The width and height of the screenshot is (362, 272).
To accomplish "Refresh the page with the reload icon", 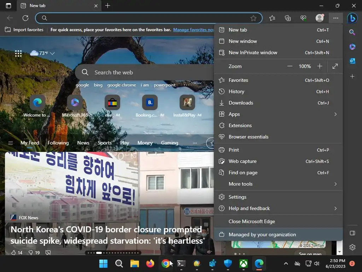I will 25,18.
